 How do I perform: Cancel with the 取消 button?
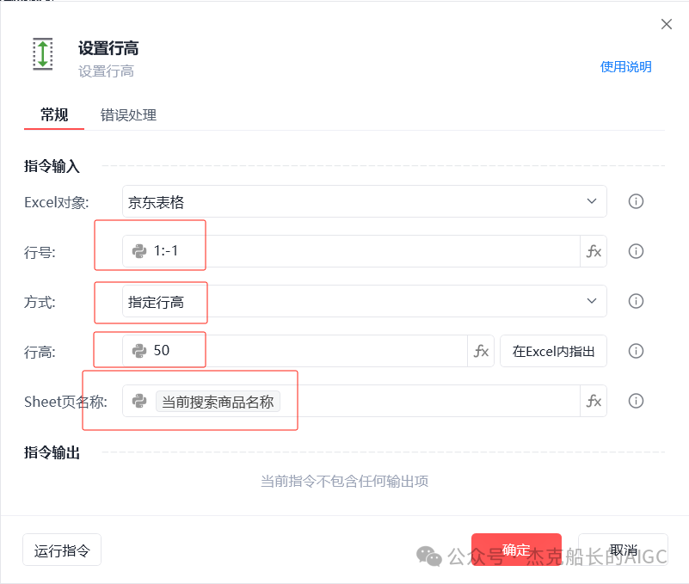(623, 550)
